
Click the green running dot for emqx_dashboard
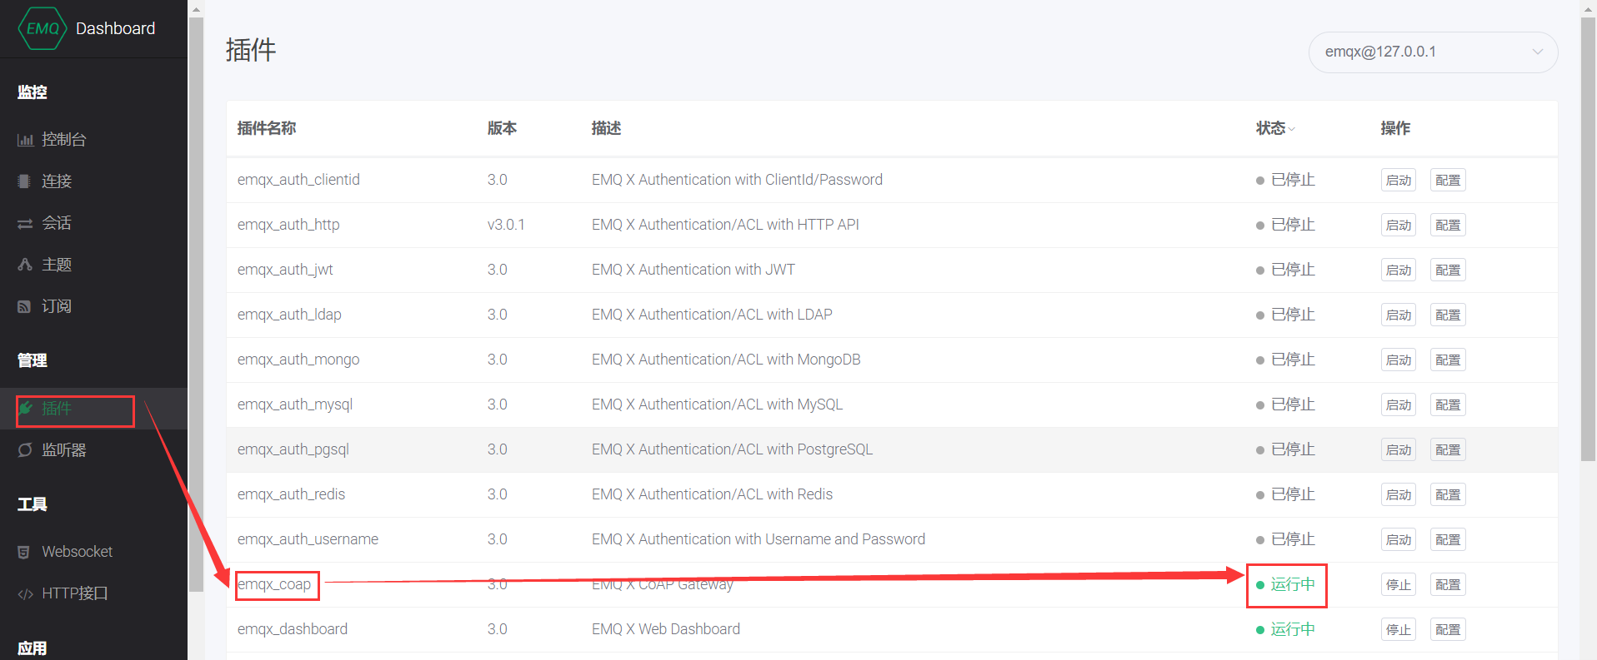tap(1259, 629)
